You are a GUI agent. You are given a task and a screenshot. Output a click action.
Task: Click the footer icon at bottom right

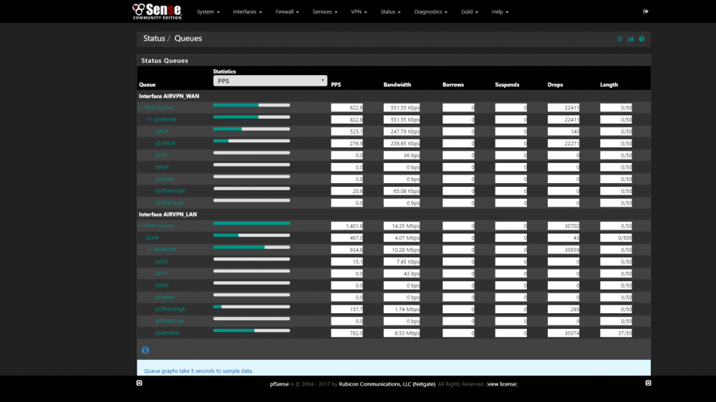point(648,383)
